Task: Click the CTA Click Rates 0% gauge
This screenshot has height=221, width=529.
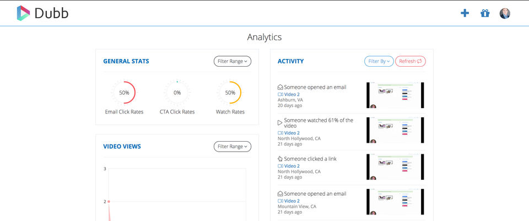Action: (177, 93)
